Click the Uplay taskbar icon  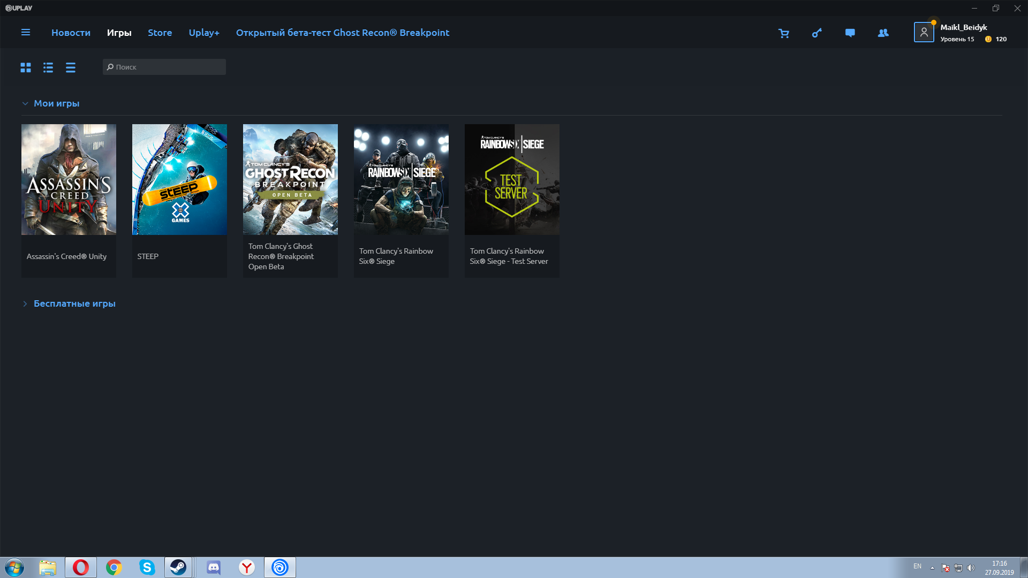tap(280, 567)
